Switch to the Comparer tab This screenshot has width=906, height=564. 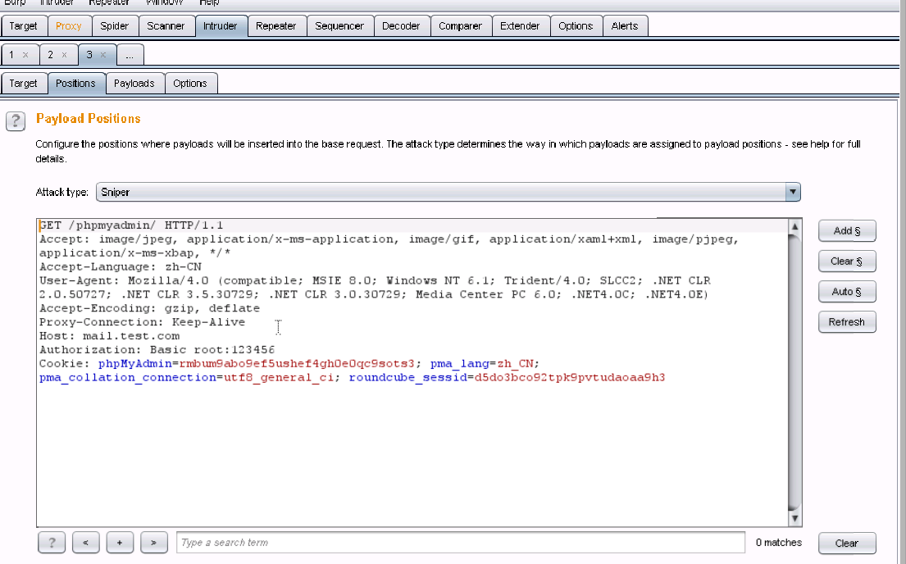pos(461,26)
